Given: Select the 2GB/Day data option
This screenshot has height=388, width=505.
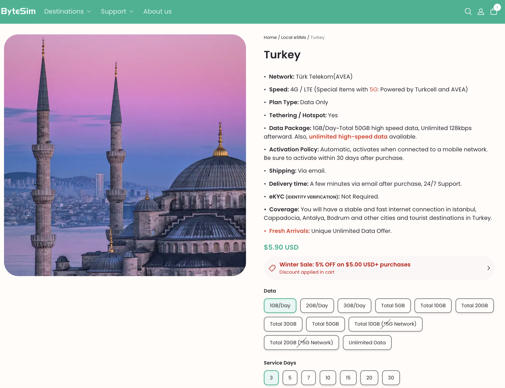Looking at the screenshot, I should [317, 306].
